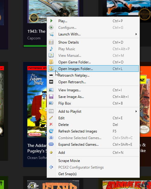This screenshot has height=189, width=151.
Task: Select Save Image As... entry
Action: 93,97
